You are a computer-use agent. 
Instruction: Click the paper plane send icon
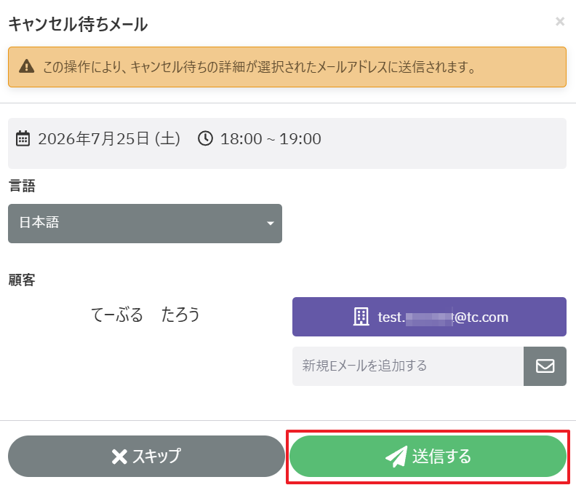click(396, 457)
